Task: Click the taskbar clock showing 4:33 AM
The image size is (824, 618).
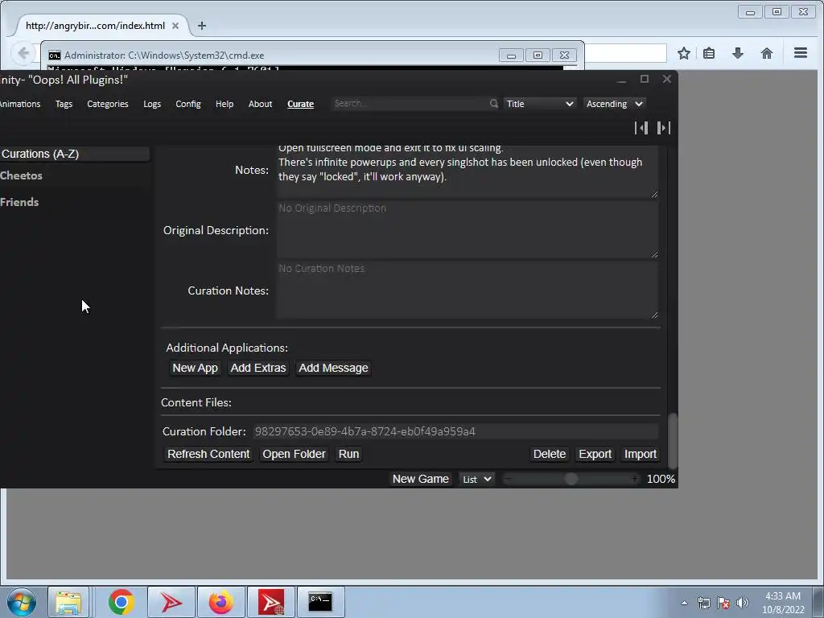Action: coord(783,603)
